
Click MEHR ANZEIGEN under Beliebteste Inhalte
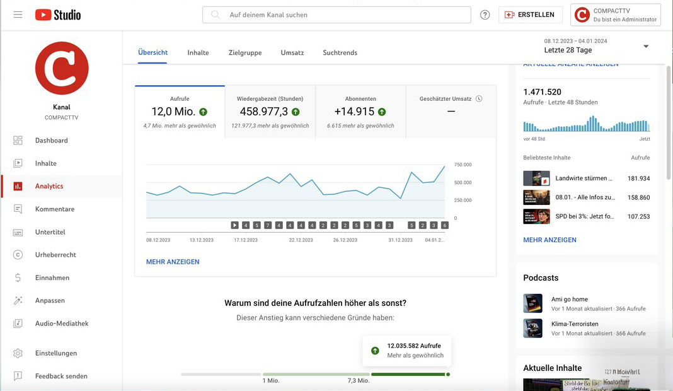pyautogui.click(x=550, y=240)
